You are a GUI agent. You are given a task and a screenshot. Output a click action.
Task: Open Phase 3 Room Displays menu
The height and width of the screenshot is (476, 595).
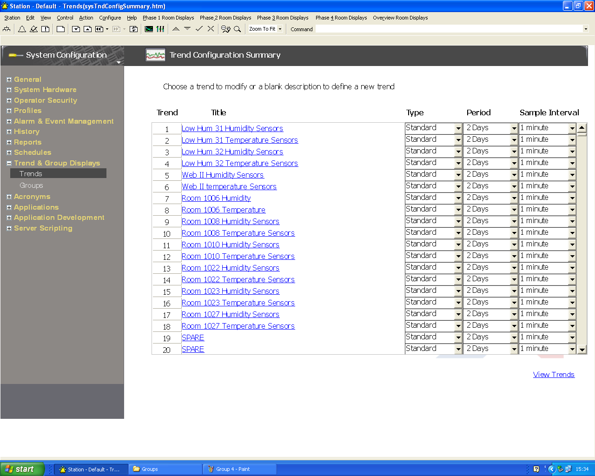click(283, 18)
